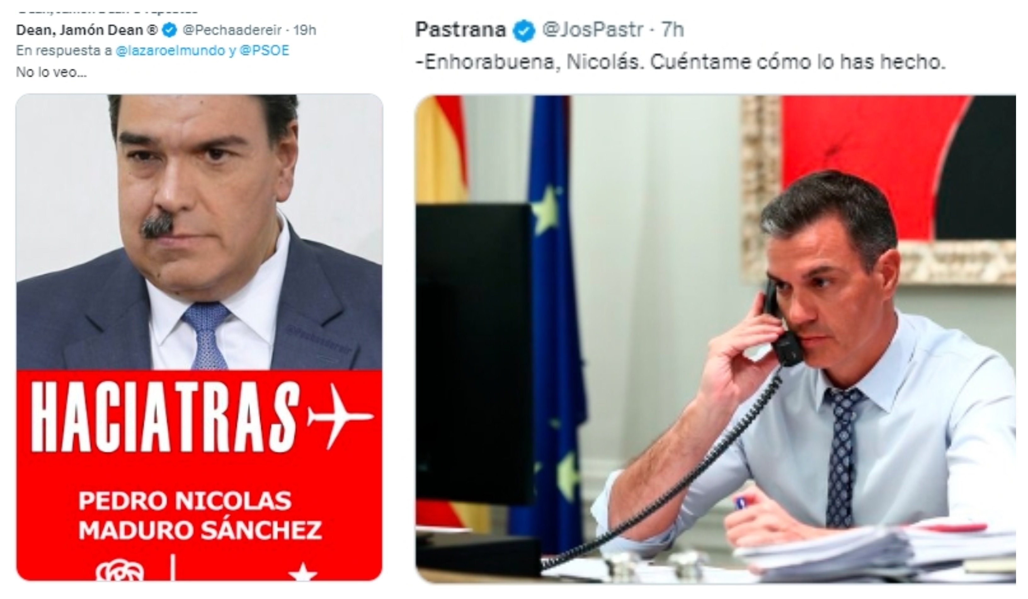1028x599 pixels.
Task: Click the 'En respuesta a' reply label
Action: (x=64, y=51)
